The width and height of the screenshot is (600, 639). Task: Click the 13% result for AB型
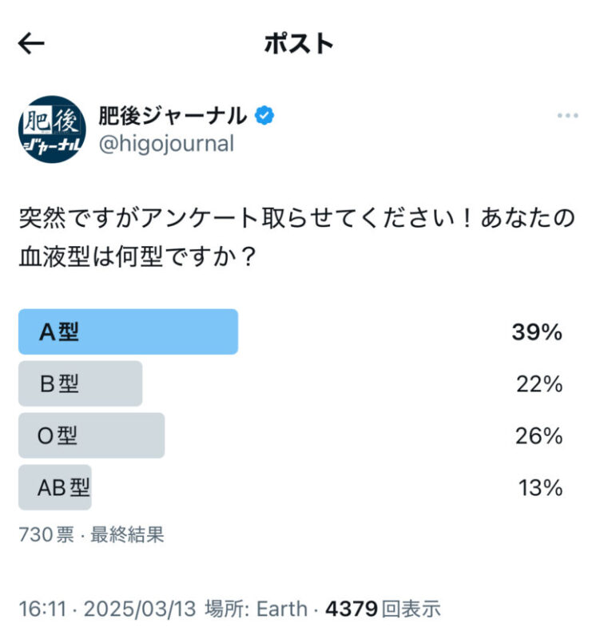(541, 488)
